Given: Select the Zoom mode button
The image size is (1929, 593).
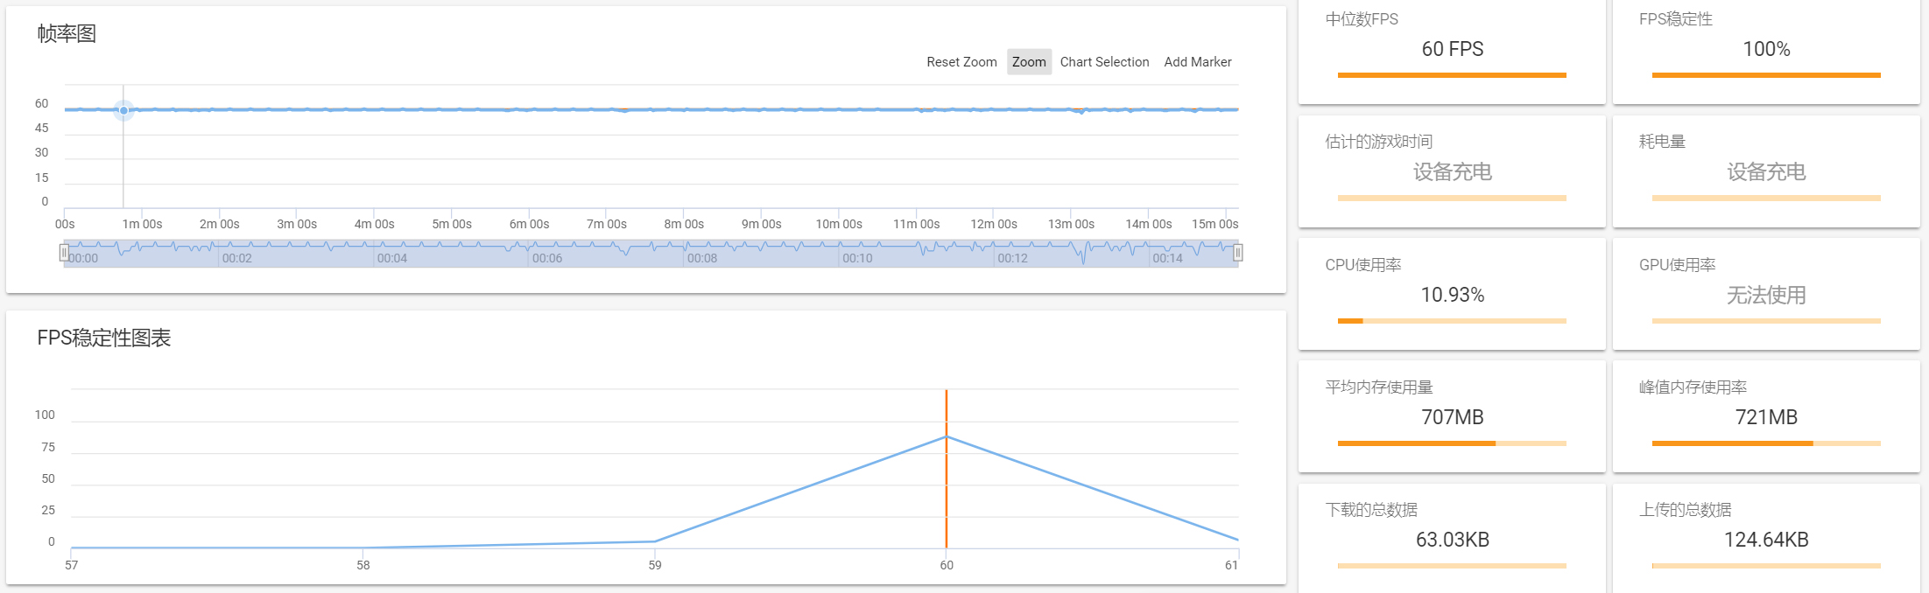Looking at the screenshot, I should (1029, 62).
